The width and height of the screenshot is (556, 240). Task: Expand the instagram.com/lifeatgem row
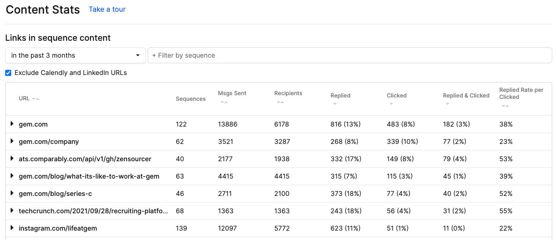tap(12, 228)
